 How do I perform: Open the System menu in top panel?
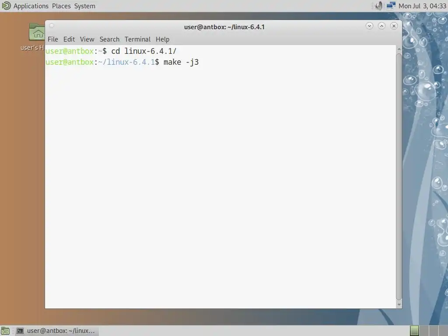(84, 6)
